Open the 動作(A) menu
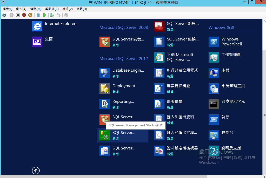 21,9
